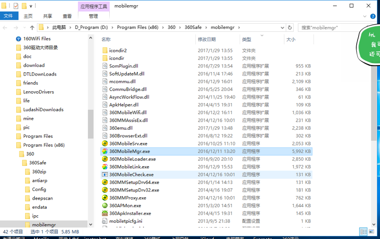380x239 pixels.
Task: Navigate back with the back arrow
Action: pyautogui.click(x=5, y=28)
